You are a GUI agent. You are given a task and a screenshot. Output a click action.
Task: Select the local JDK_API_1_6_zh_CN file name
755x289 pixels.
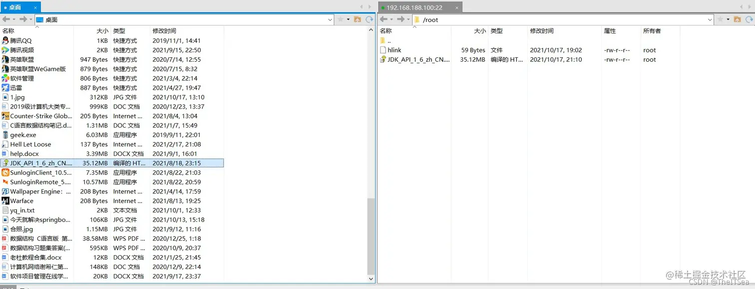click(x=41, y=163)
